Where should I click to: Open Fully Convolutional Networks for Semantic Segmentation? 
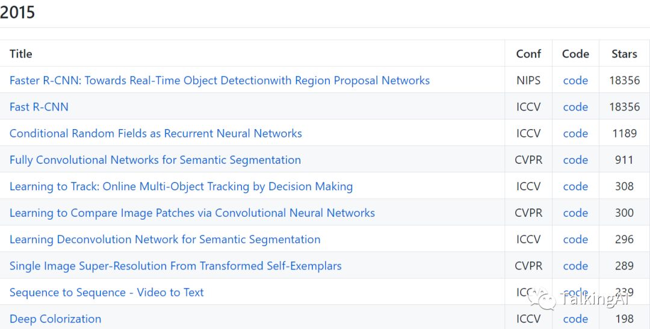tap(155, 160)
